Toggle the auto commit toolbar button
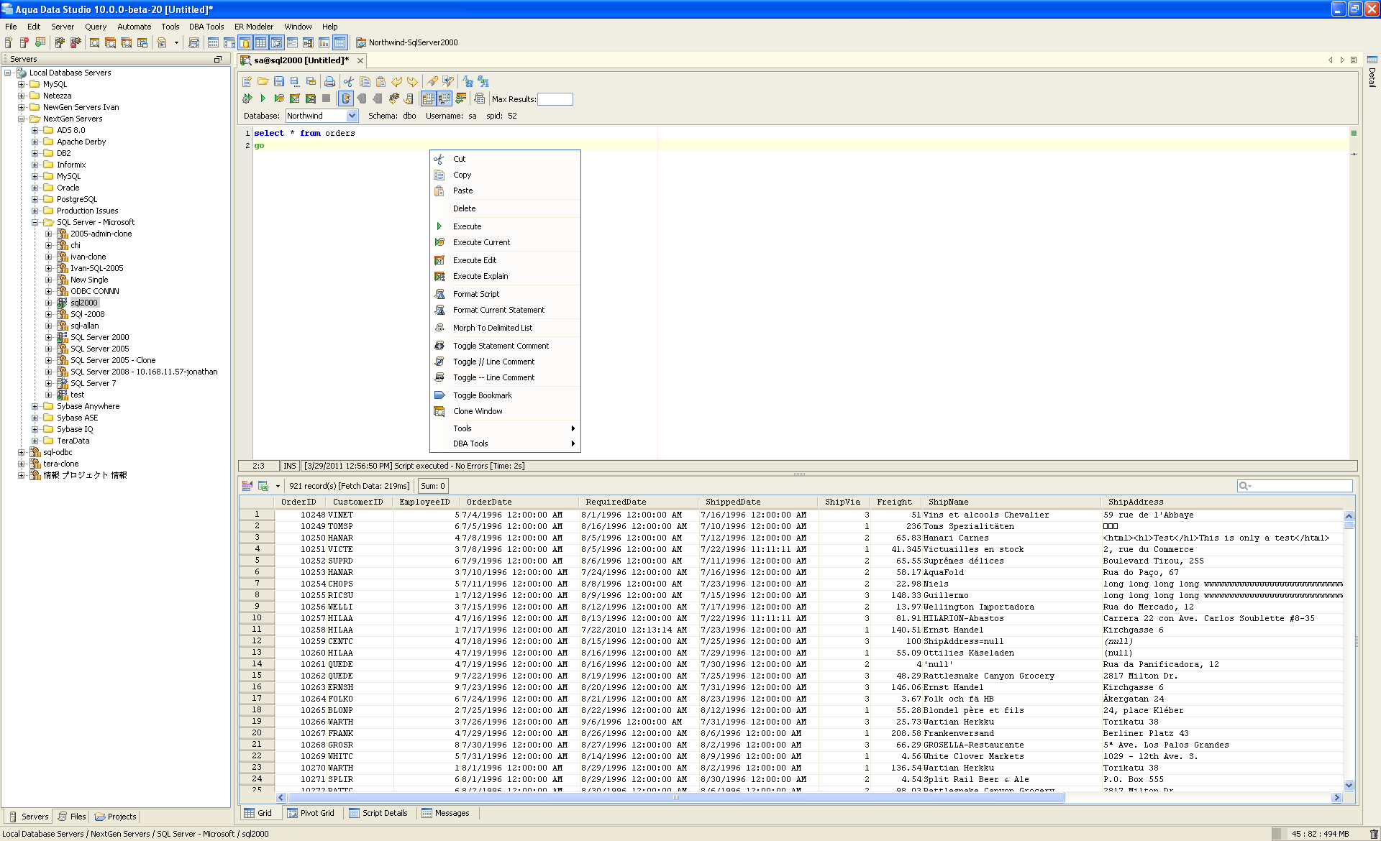The image size is (1381, 841). [346, 98]
